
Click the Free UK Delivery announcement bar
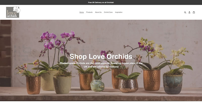[x=101, y=3]
